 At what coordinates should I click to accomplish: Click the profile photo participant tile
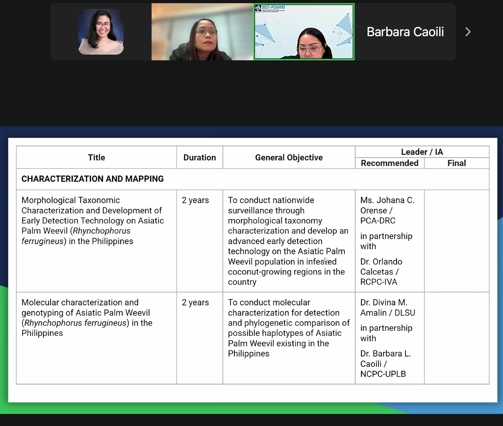(x=101, y=32)
